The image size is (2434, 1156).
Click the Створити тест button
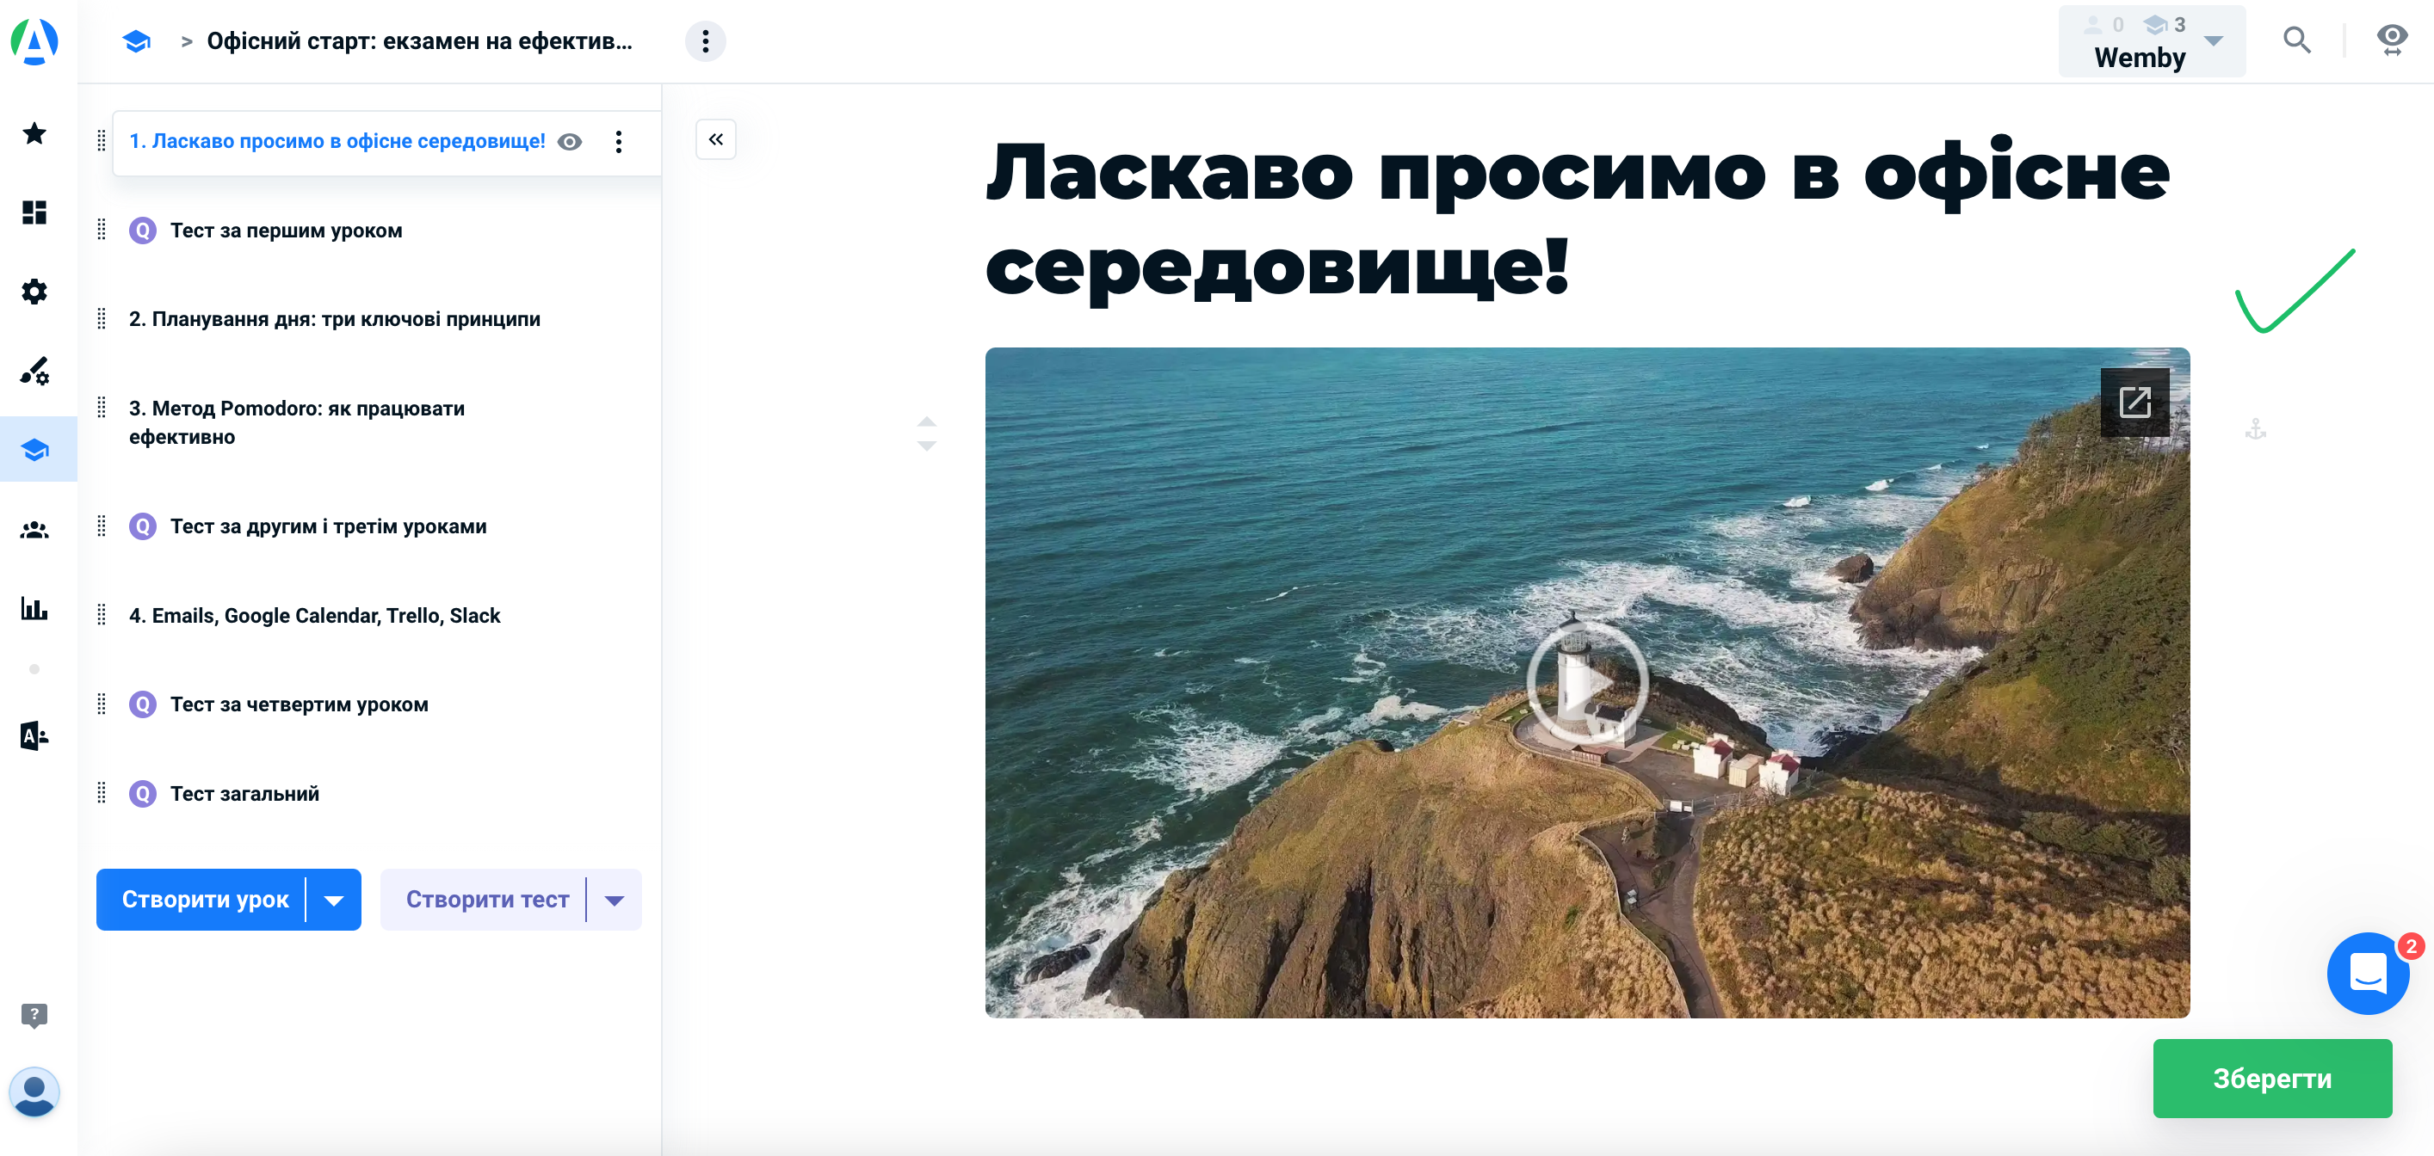coord(485,900)
